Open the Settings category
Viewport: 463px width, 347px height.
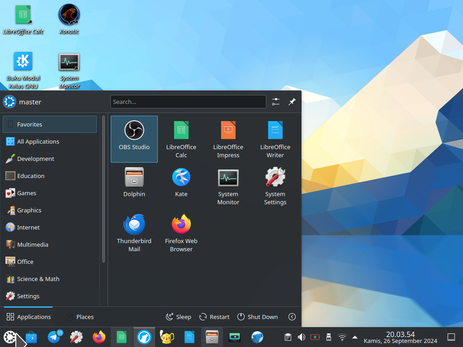50,296
